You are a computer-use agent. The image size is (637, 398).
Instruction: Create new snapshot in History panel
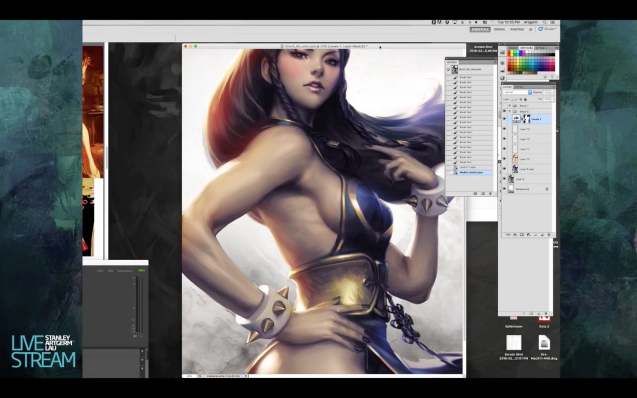[483, 193]
